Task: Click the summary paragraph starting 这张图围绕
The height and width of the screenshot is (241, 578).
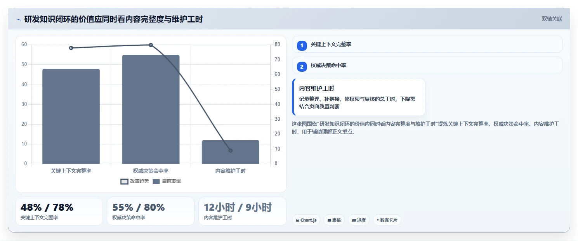Action: (425, 128)
